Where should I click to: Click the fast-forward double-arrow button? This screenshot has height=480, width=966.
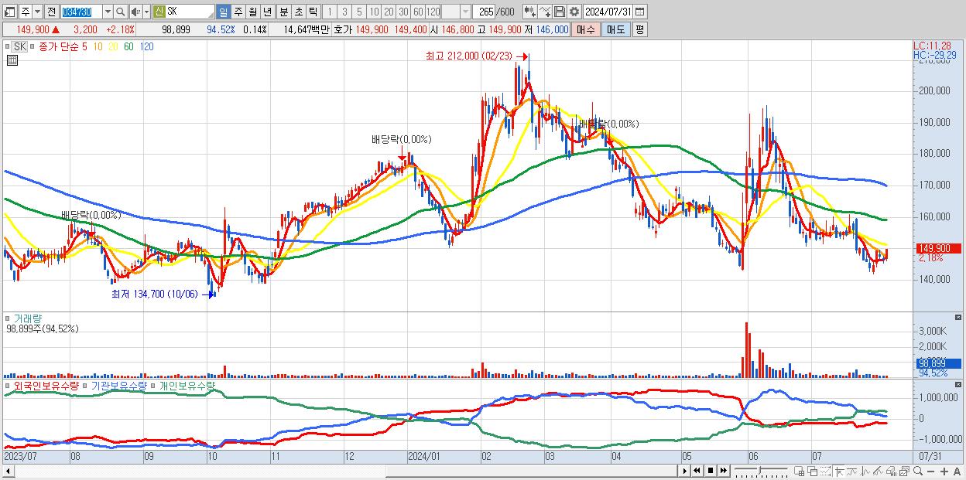[724, 471]
